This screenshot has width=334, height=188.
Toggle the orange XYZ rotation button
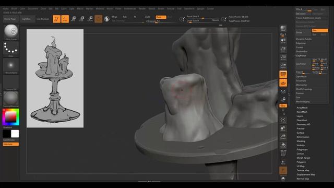click(x=283, y=105)
